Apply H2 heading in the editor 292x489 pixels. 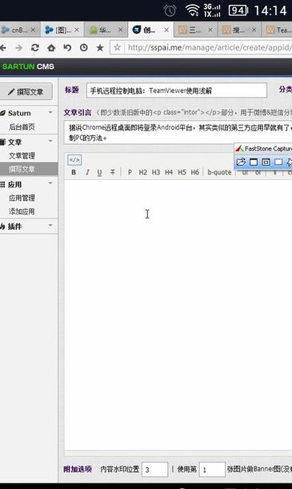pos(142,172)
